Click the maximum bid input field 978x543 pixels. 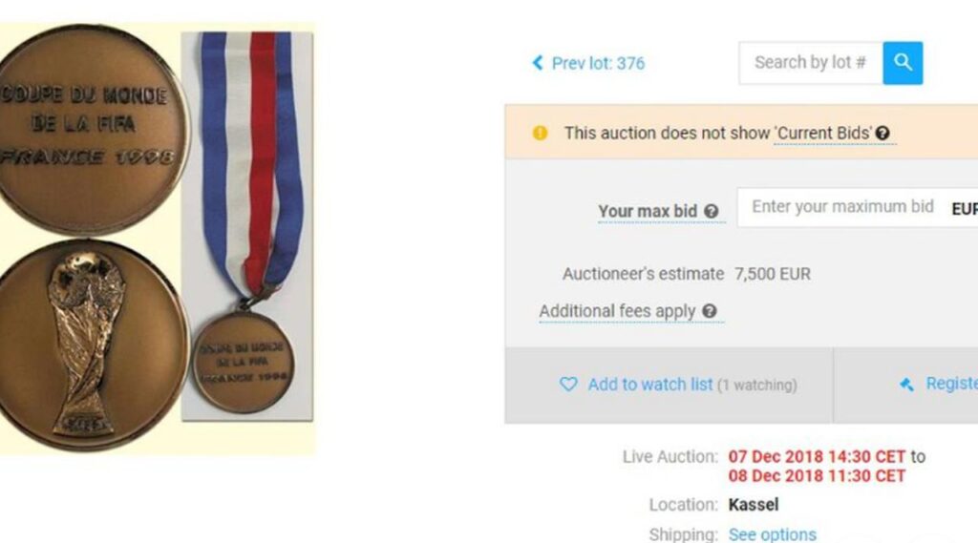tap(840, 207)
